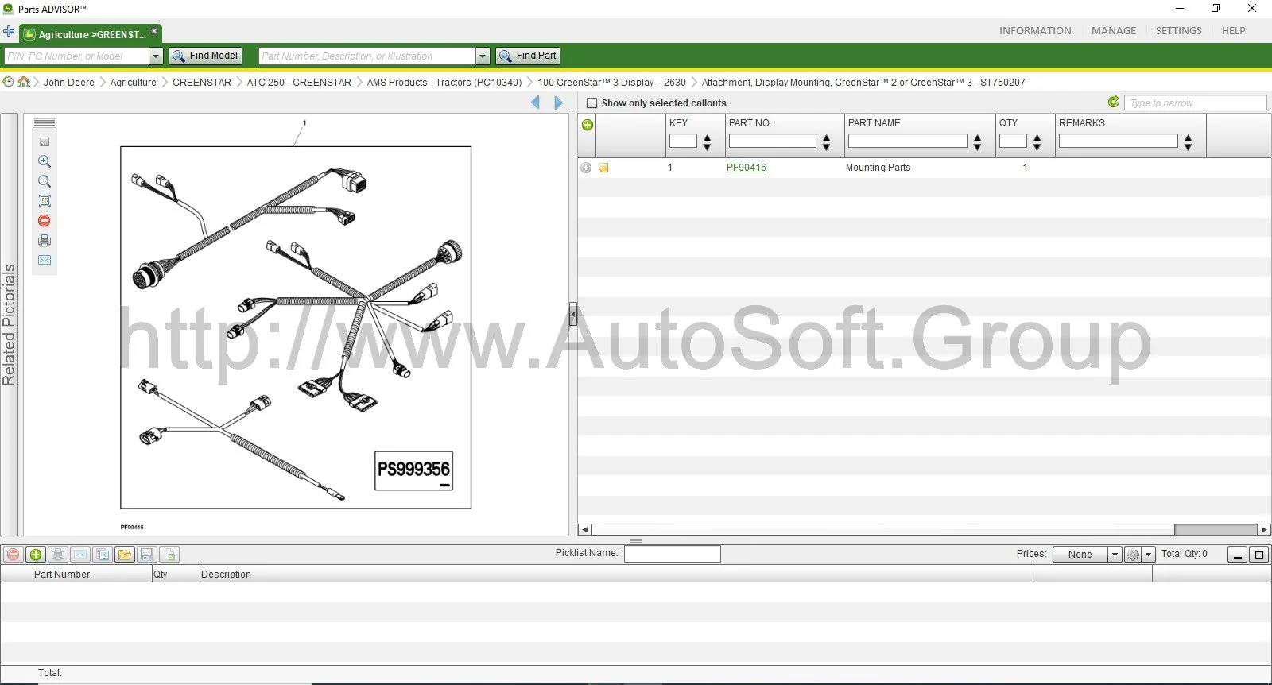Screen dimensions: 1272x685
Task: Click the Picklist Name input field
Action: click(x=673, y=554)
